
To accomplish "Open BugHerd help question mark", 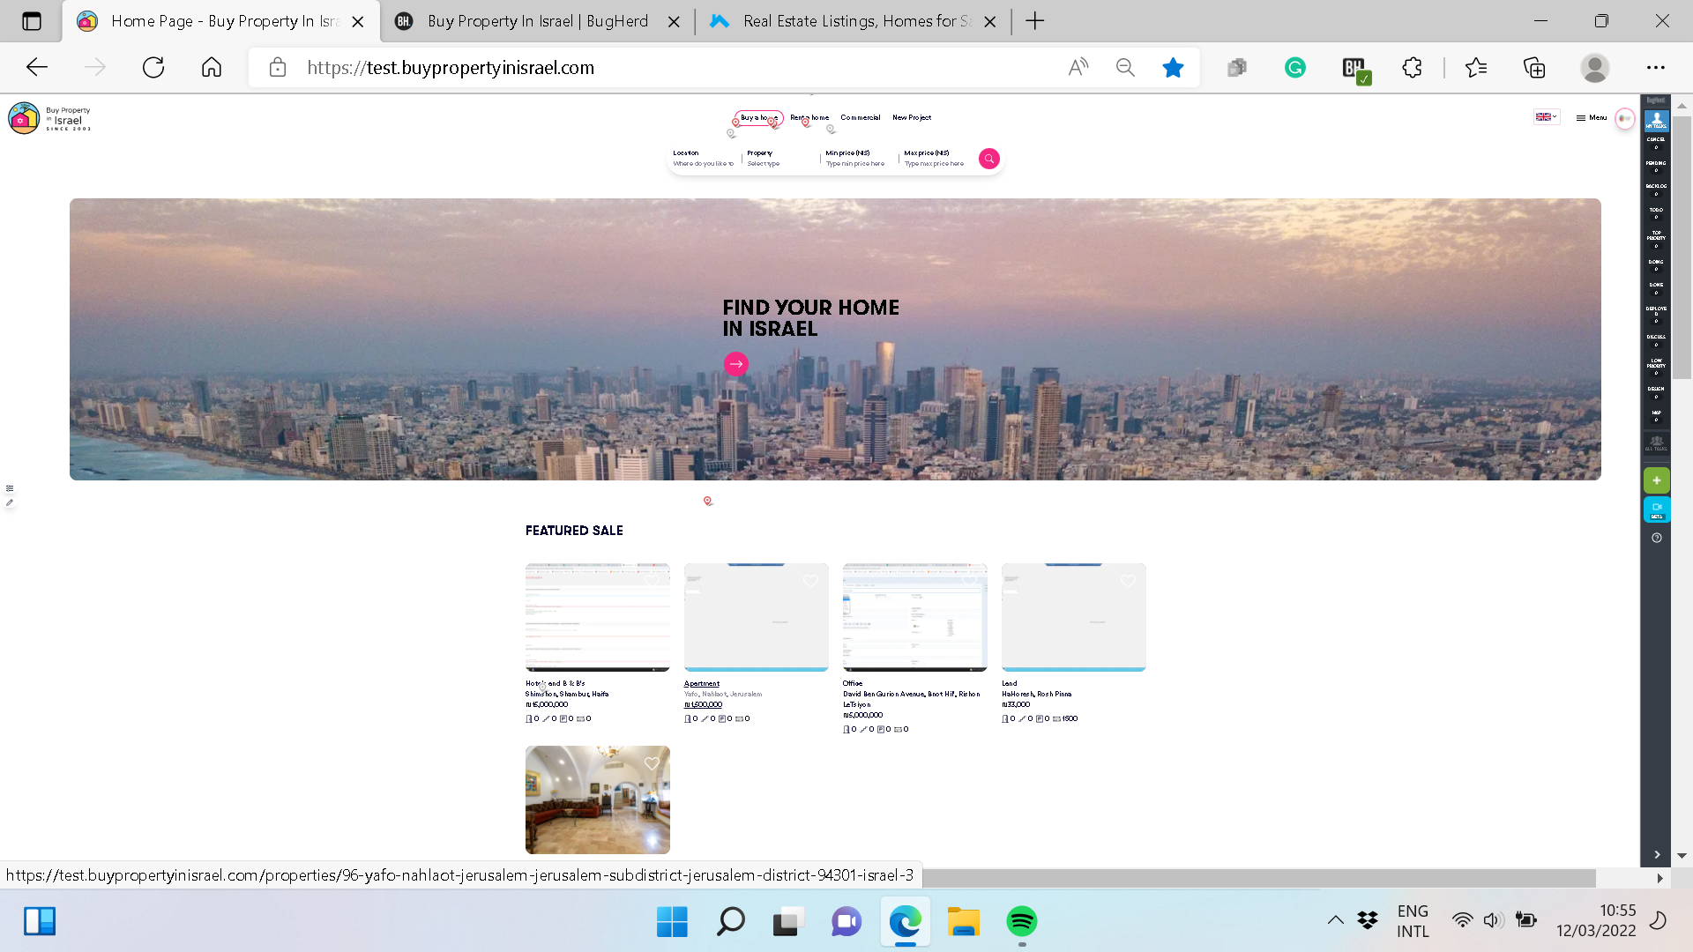I will pyautogui.click(x=1656, y=538).
